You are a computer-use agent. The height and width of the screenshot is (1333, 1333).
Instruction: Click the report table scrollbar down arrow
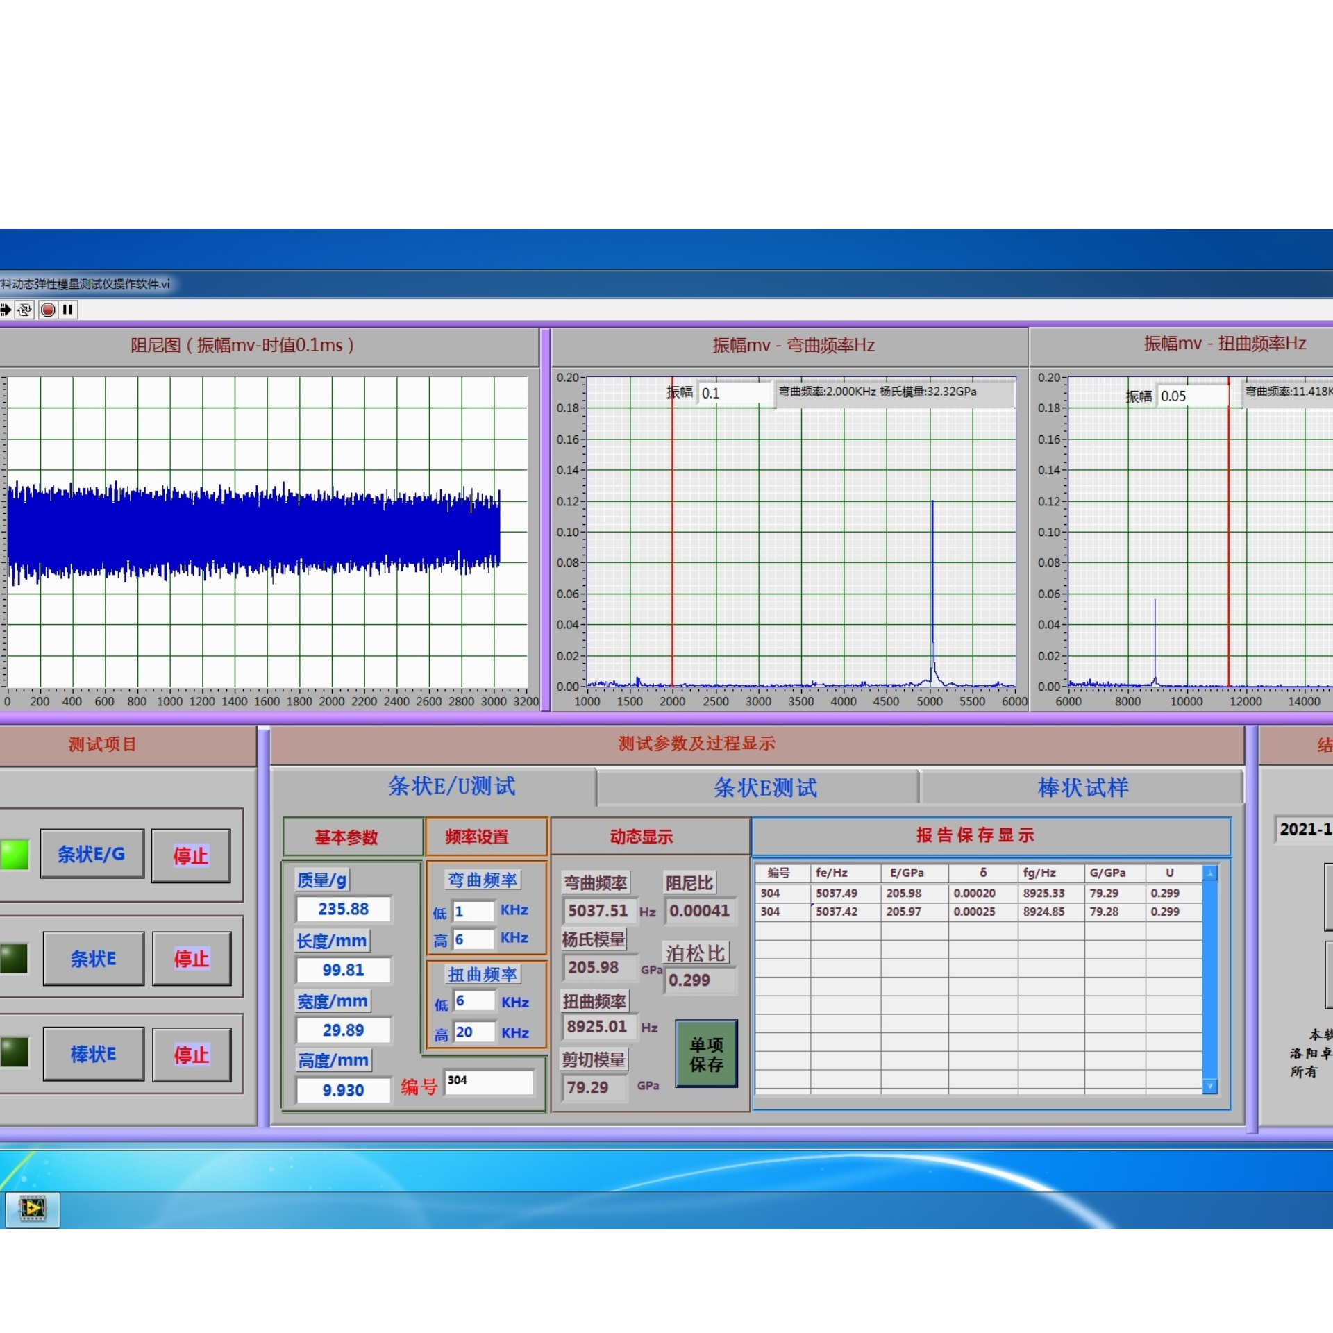coord(1209,1086)
